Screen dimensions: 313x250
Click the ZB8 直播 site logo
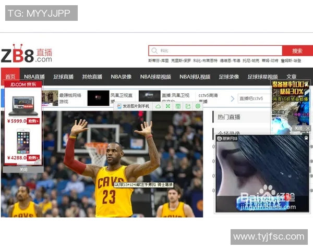(27, 54)
